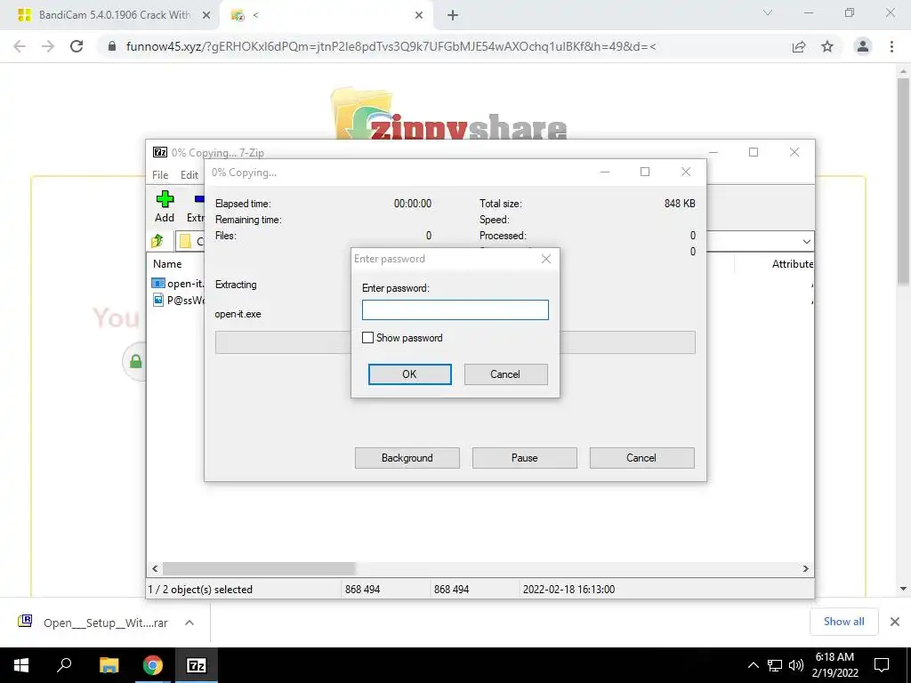Viewport: 911px width, 683px height.
Task: Click the up-folder arrow icon in 7-Zip
Action: (157, 240)
